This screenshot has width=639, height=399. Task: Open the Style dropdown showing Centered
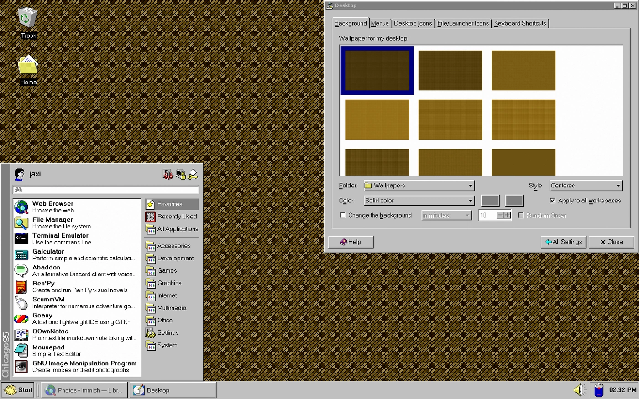coord(586,186)
